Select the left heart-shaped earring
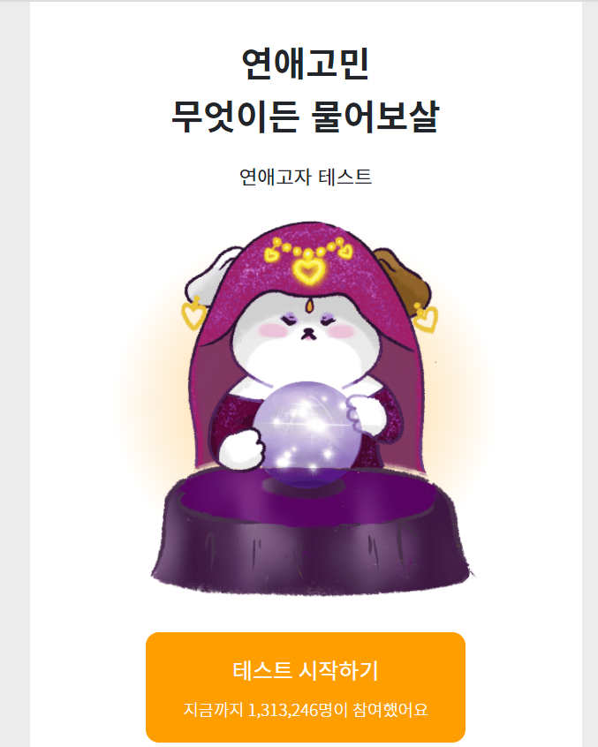The width and height of the screenshot is (598, 747). coord(194,313)
